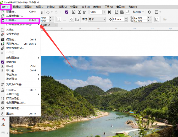
Task: Click the Search Content toolbar icon
Action: (67, 12)
